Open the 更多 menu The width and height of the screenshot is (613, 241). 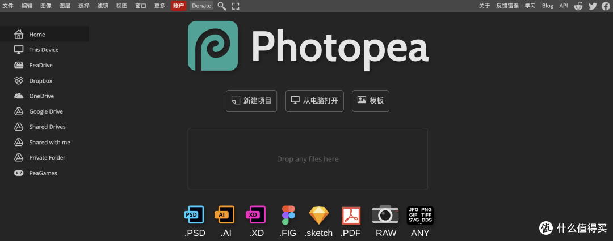159,6
